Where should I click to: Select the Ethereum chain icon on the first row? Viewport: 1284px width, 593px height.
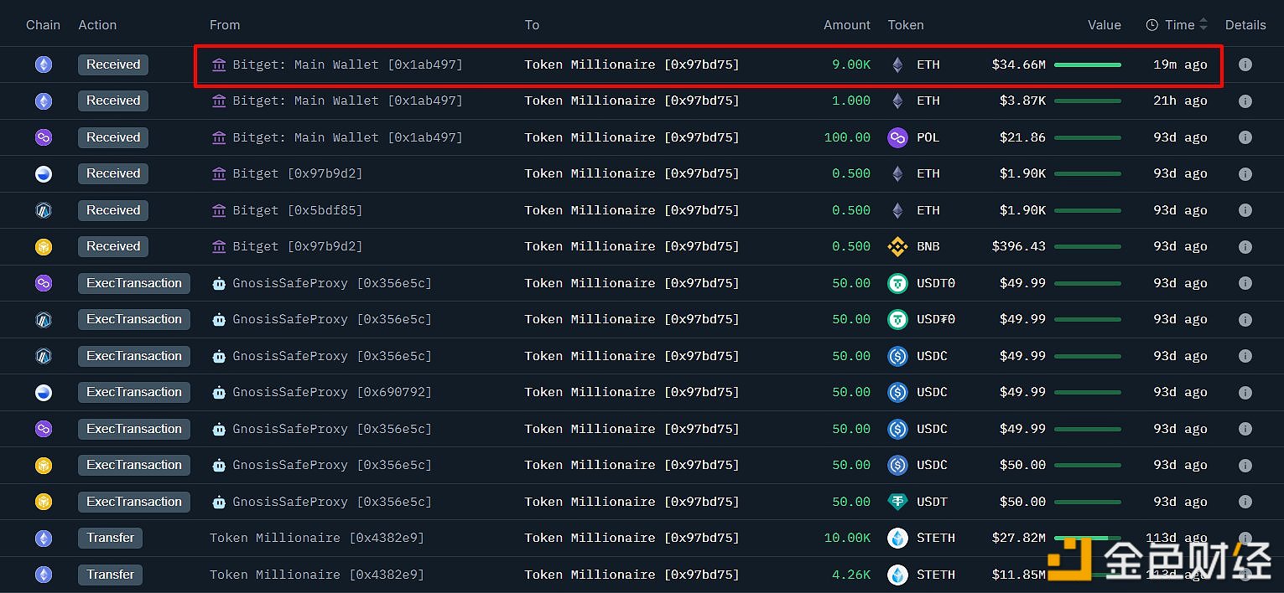point(44,64)
